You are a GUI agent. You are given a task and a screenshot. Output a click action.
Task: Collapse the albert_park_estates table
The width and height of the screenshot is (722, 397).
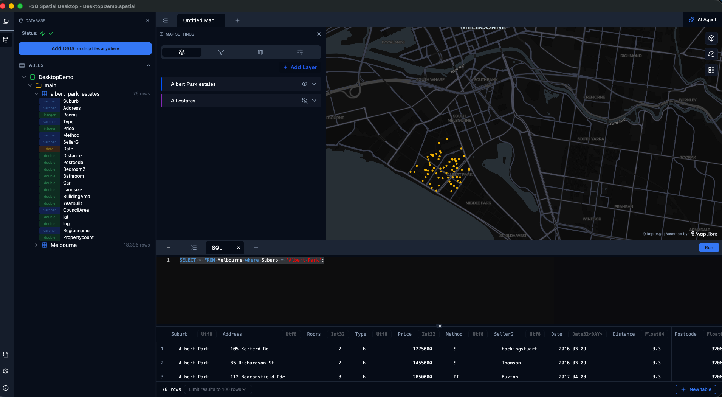[36, 94]
